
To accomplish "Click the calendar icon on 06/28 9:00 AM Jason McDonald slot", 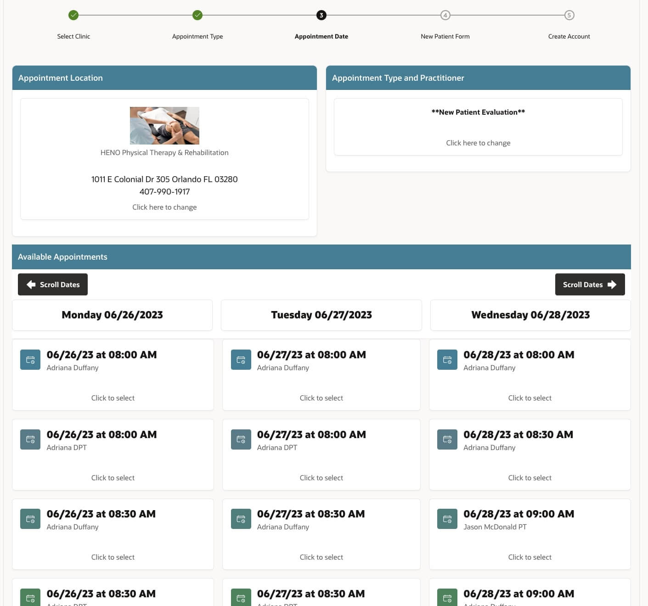I will tap(447, 519).
